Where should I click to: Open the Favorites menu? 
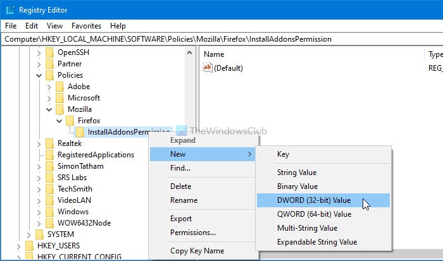[x=86, y=26]
